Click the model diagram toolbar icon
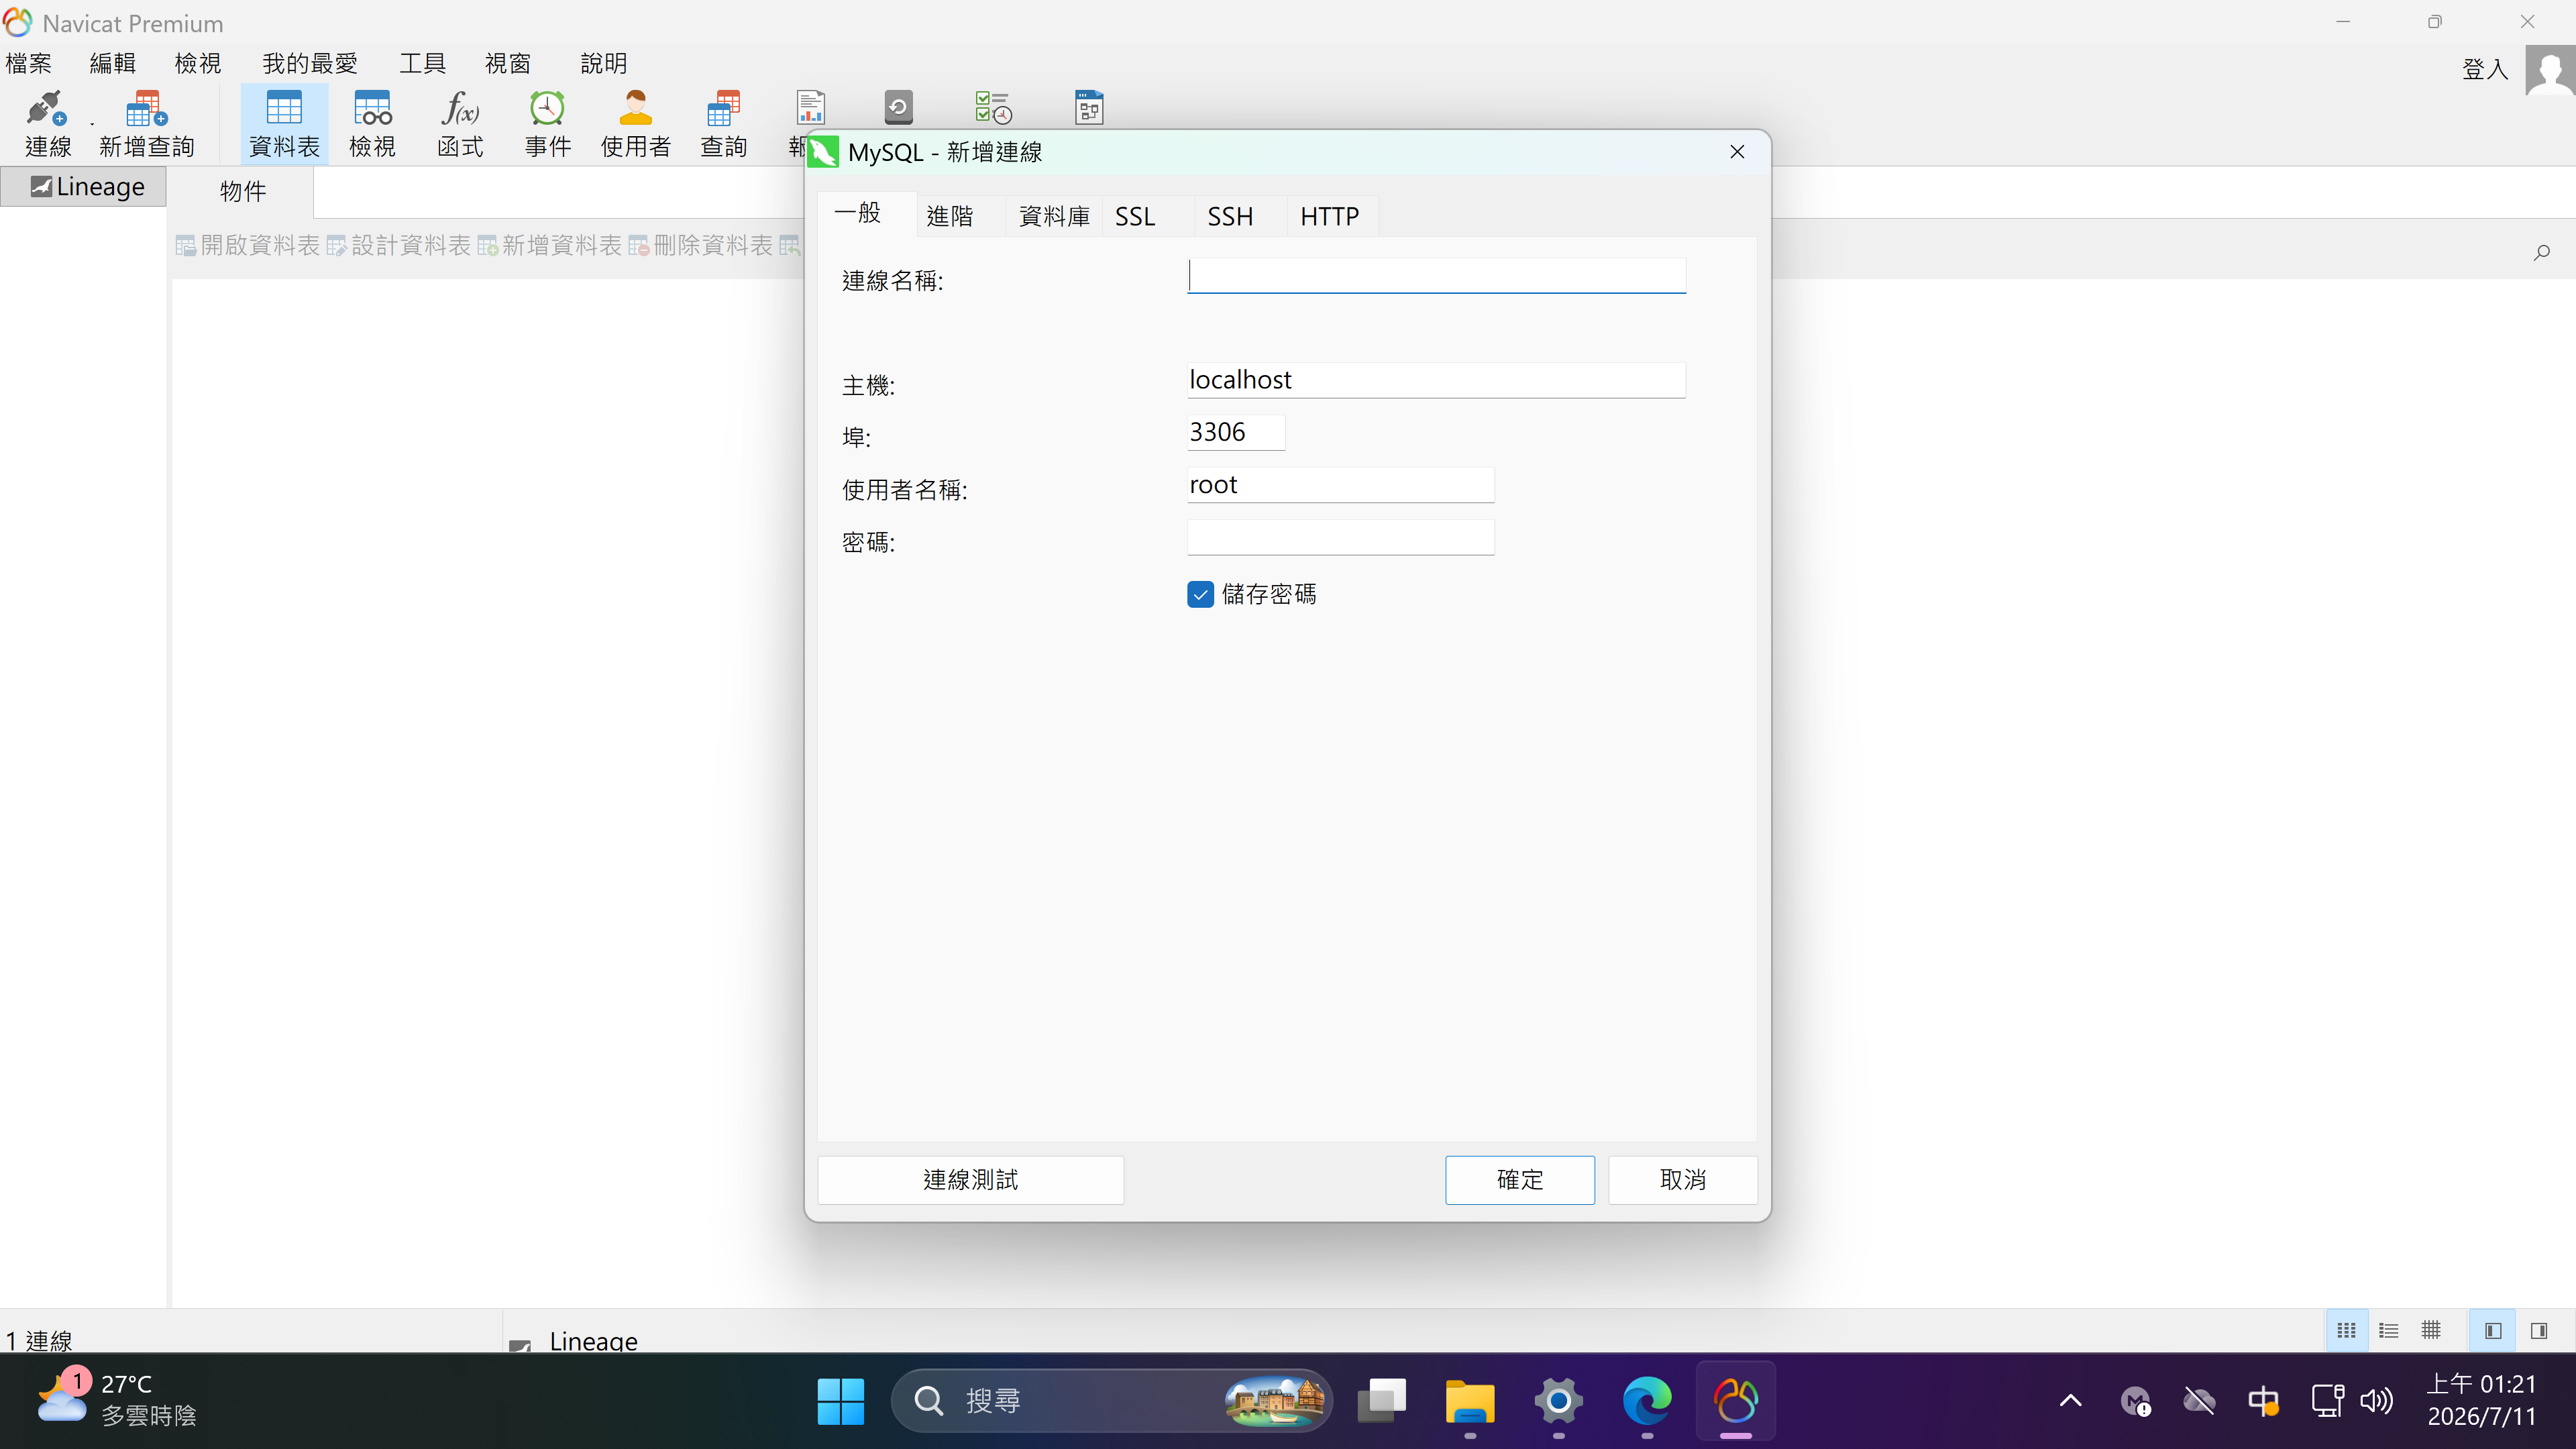The height and width of the screenshot is (1449, 2576). point(1089,107)
